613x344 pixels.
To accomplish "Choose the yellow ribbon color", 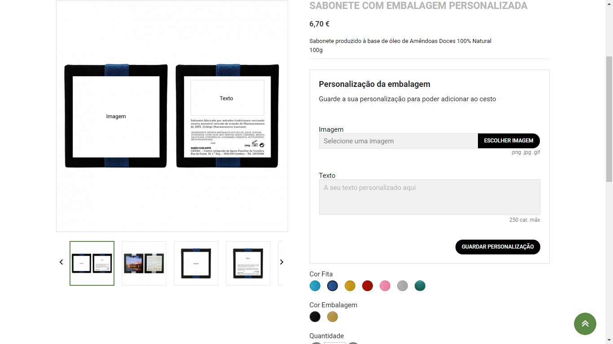I will pos(350,286).
